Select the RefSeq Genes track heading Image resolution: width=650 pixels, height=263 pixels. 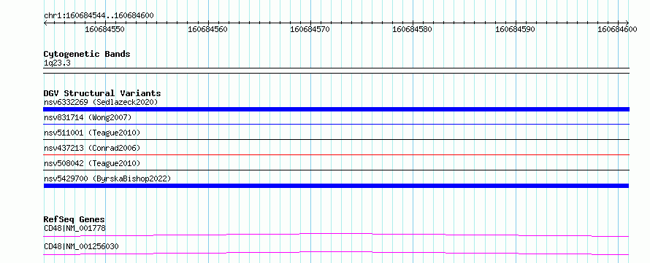tap(74, 219)
